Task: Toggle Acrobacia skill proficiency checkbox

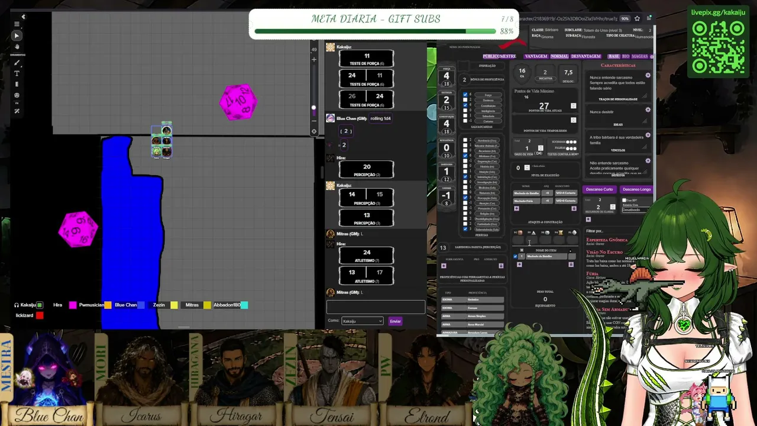Action: pyautogui.click(x=465, y=140)
